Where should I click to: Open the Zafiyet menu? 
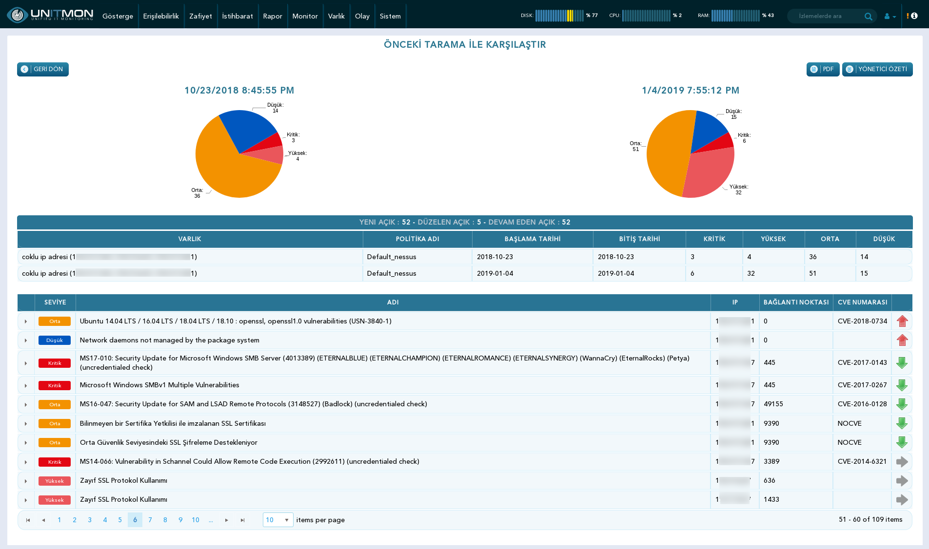click(200, 16)
